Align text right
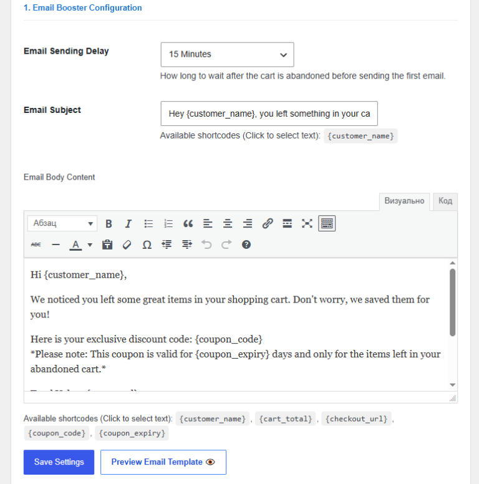 248,223
